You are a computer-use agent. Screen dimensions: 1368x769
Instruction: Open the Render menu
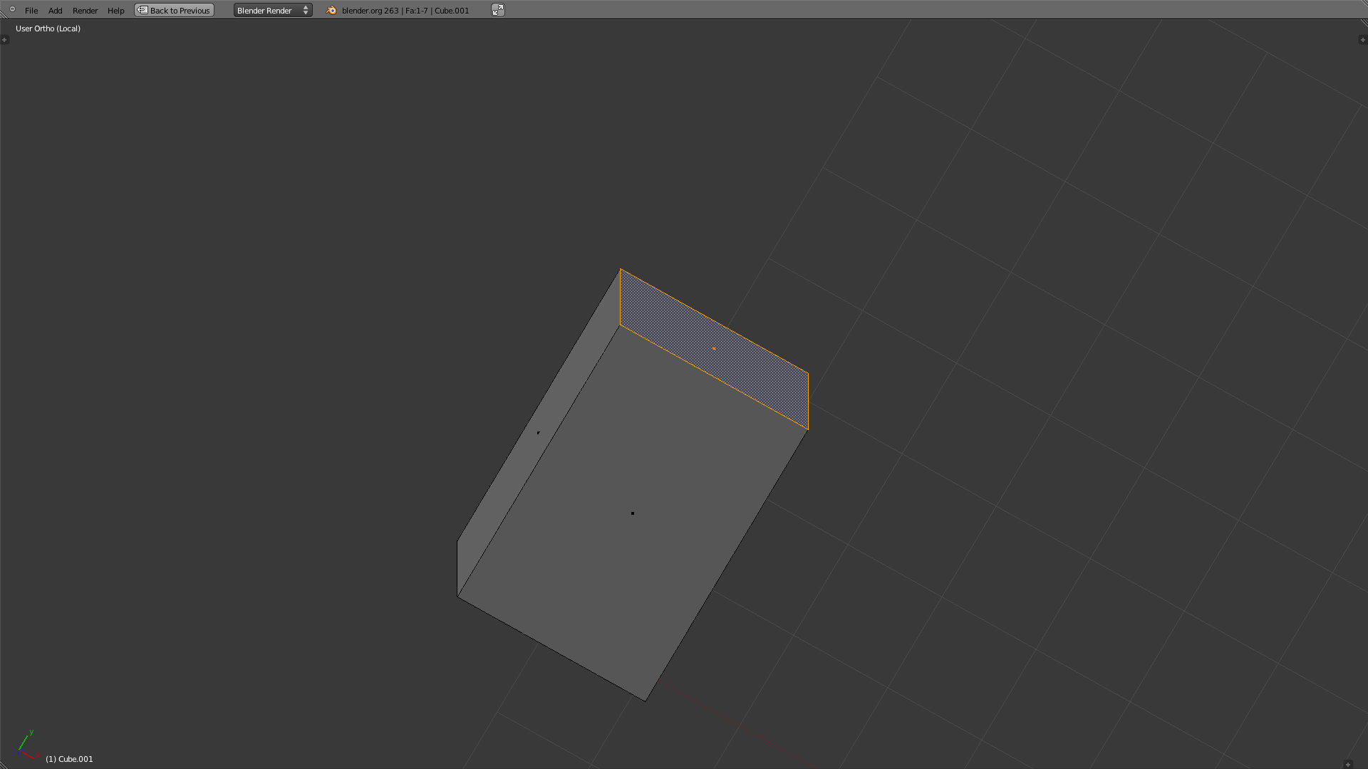pos(85,10)
